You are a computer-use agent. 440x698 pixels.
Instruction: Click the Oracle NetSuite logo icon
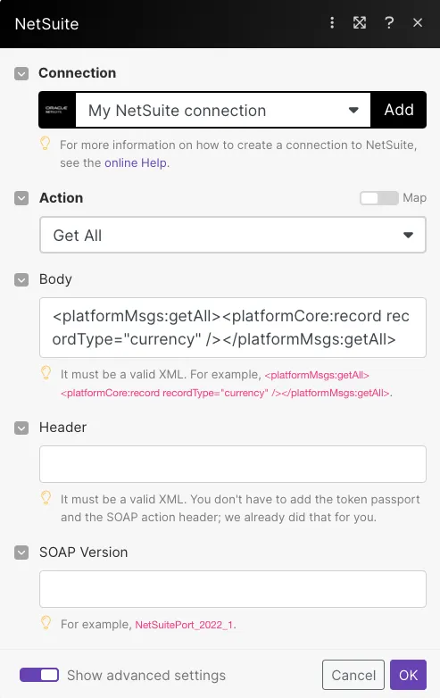pyautogui.click(x=56, y=110)
